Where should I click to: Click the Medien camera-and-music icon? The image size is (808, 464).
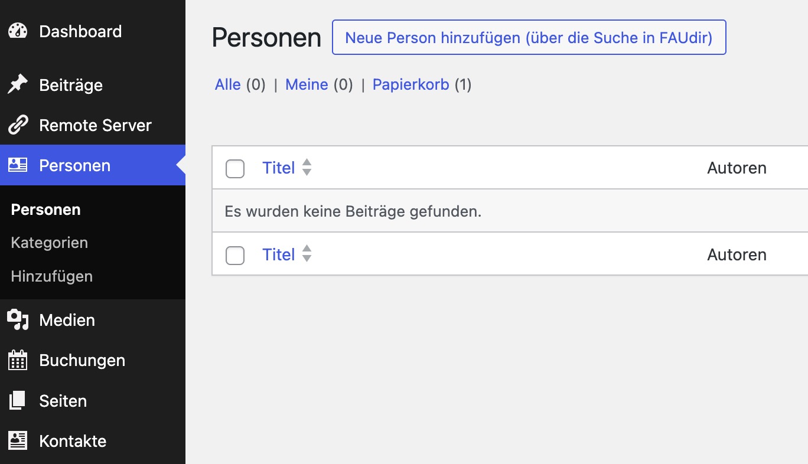point(18,320)
